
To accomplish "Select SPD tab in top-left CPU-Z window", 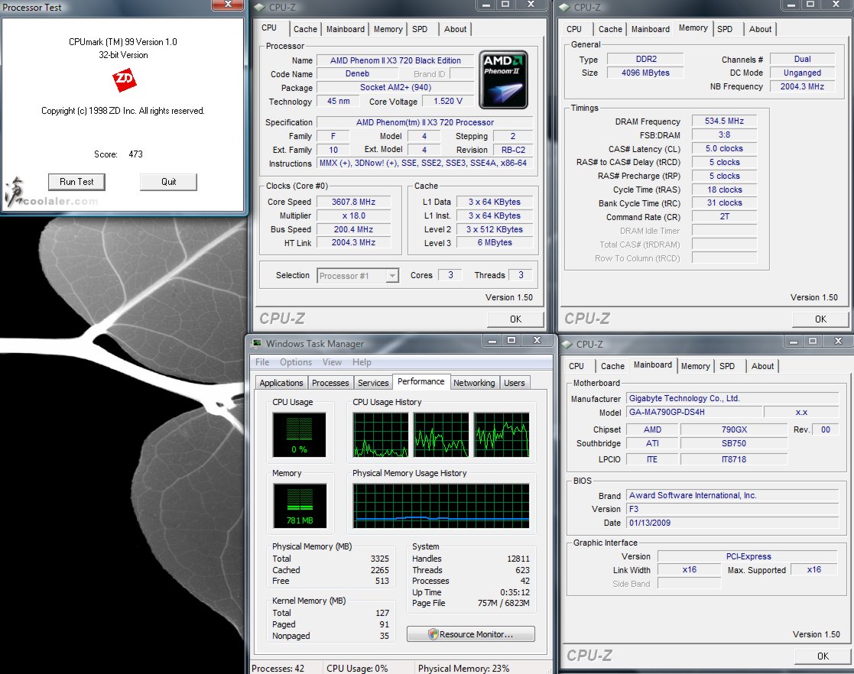I will 420,29.
